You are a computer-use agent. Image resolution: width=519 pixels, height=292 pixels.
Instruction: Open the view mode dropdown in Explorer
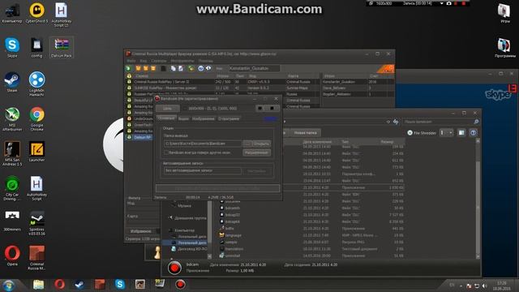(451, 133)
